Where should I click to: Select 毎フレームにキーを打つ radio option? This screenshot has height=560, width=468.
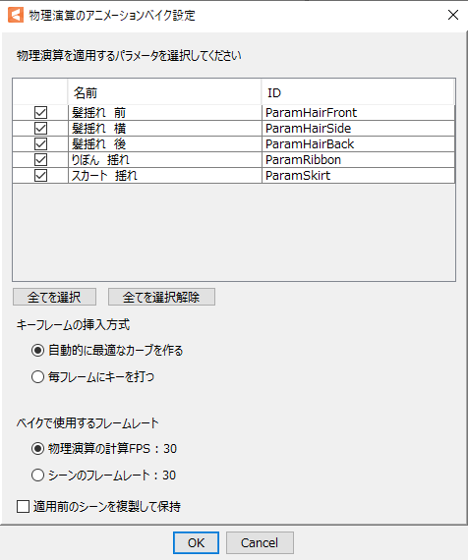tap(37, 377)
